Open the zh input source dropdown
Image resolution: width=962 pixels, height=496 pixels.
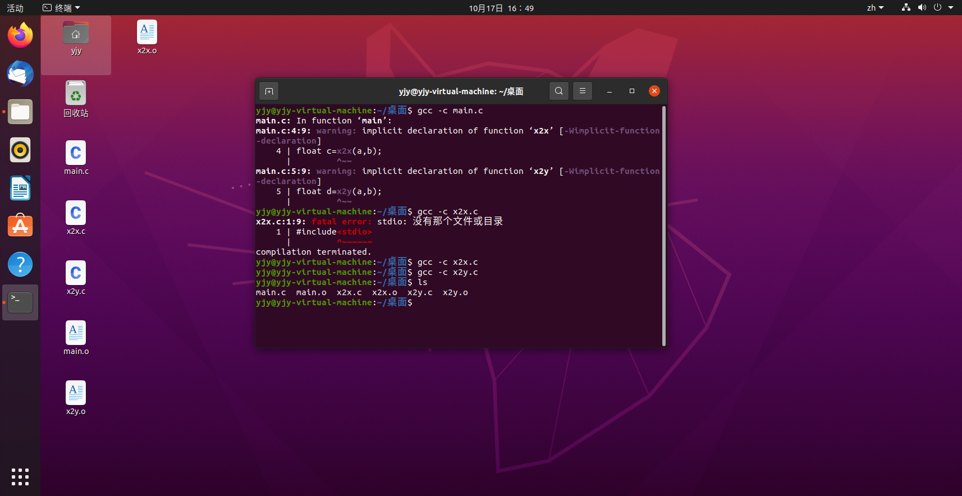875,8
